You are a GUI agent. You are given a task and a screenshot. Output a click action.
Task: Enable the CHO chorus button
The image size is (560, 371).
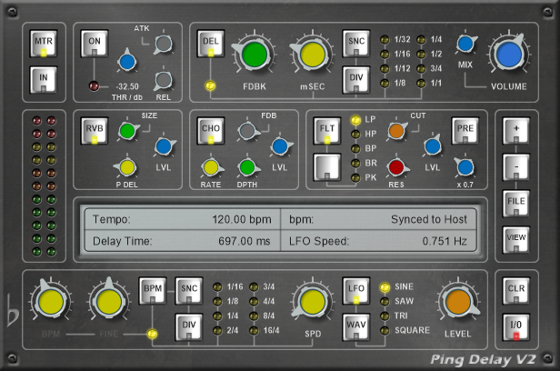(x=210, y=129)
